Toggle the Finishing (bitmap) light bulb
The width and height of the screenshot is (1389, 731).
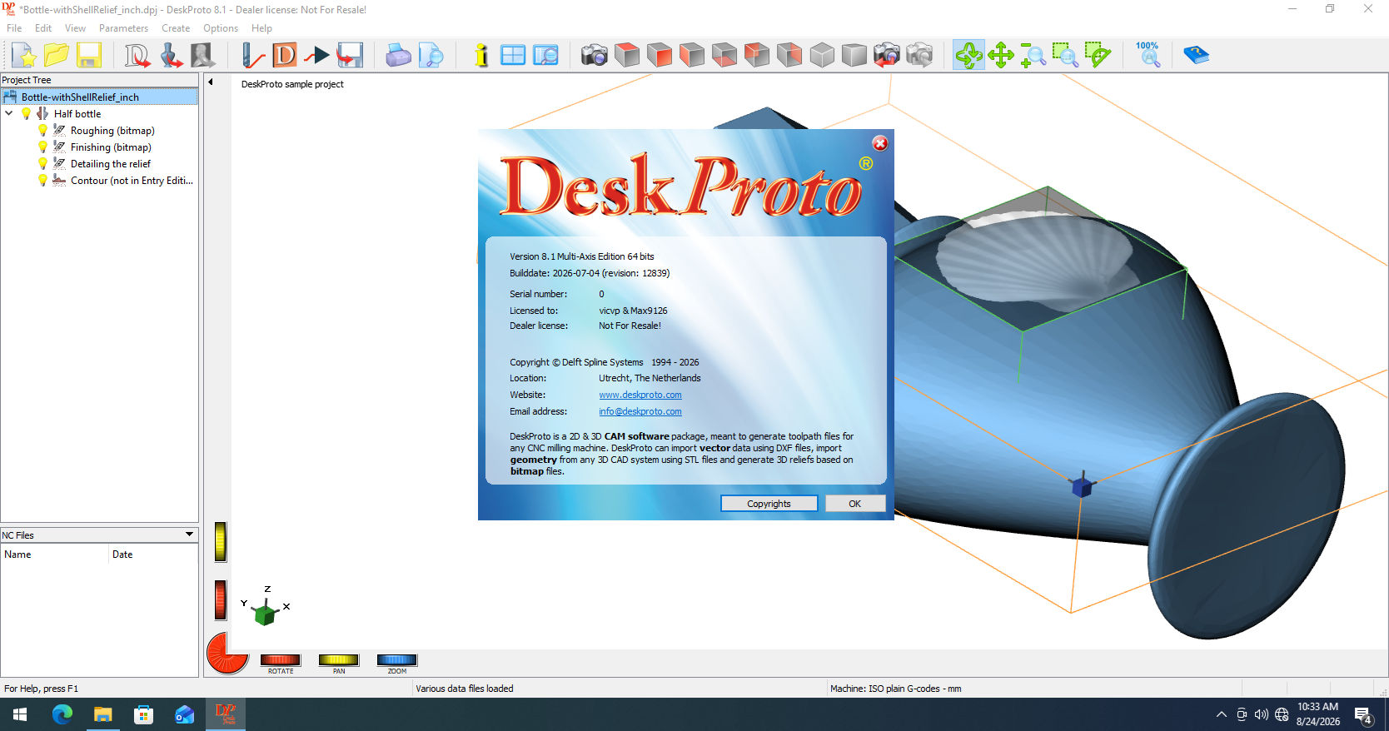pyautogui.click(x=42, y=147)
